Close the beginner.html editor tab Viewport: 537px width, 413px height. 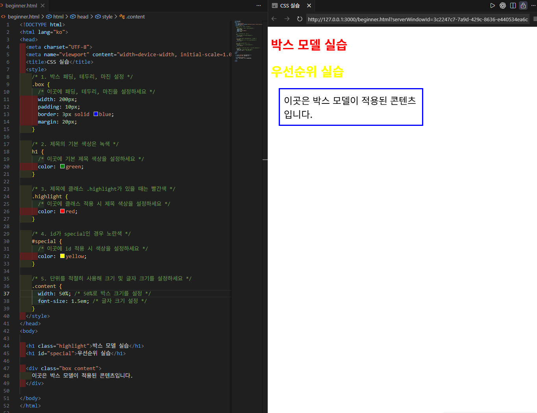pyautogui.click(x=43, y=6)
